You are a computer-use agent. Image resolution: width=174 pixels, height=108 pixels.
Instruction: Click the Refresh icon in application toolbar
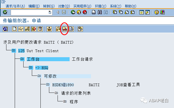click(5, 29)
